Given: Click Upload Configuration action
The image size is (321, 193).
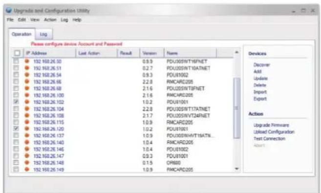Looking at the screenshot, I should tap(274, 132).
